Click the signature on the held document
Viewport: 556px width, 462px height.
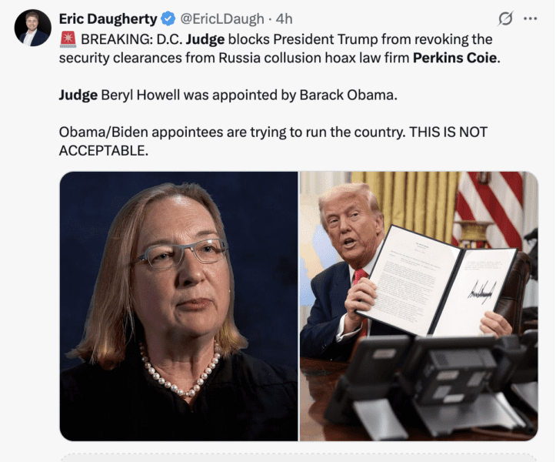(482, 293)
